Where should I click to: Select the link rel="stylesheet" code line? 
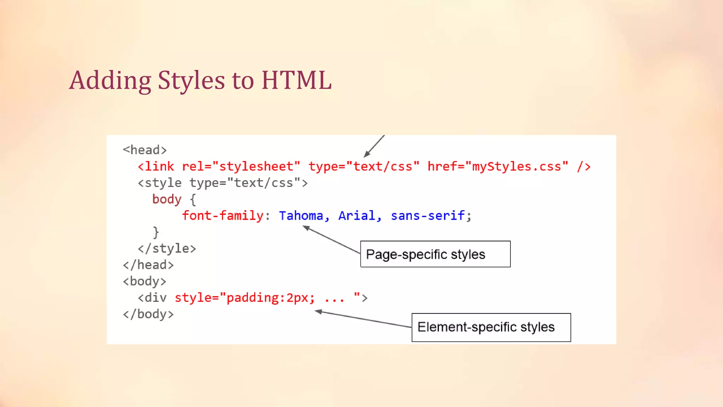pyautogui.click(x=364, y=166)
